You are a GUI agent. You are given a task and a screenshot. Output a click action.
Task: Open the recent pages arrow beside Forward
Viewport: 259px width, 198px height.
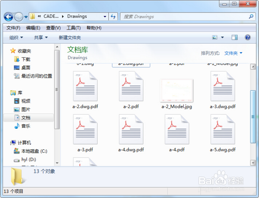(26, 17)
